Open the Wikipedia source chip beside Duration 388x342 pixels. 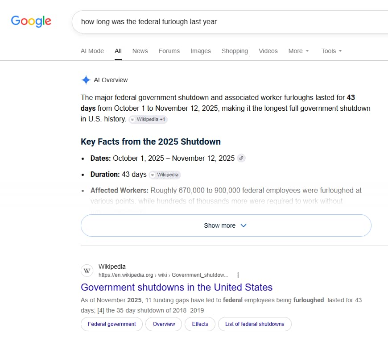click(165, 175)
